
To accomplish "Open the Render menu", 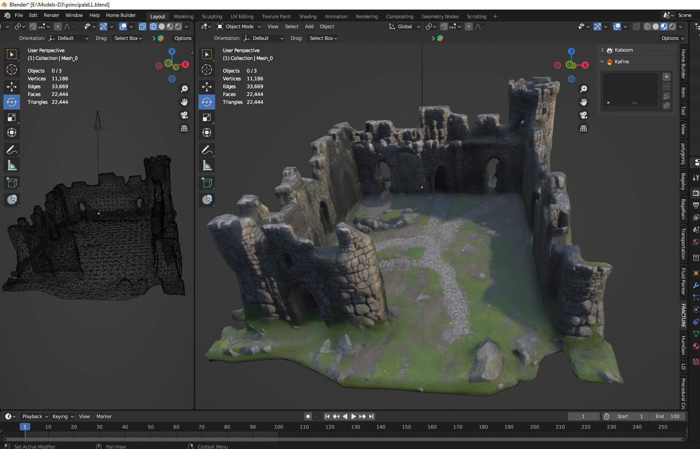I will pos(51,15).
